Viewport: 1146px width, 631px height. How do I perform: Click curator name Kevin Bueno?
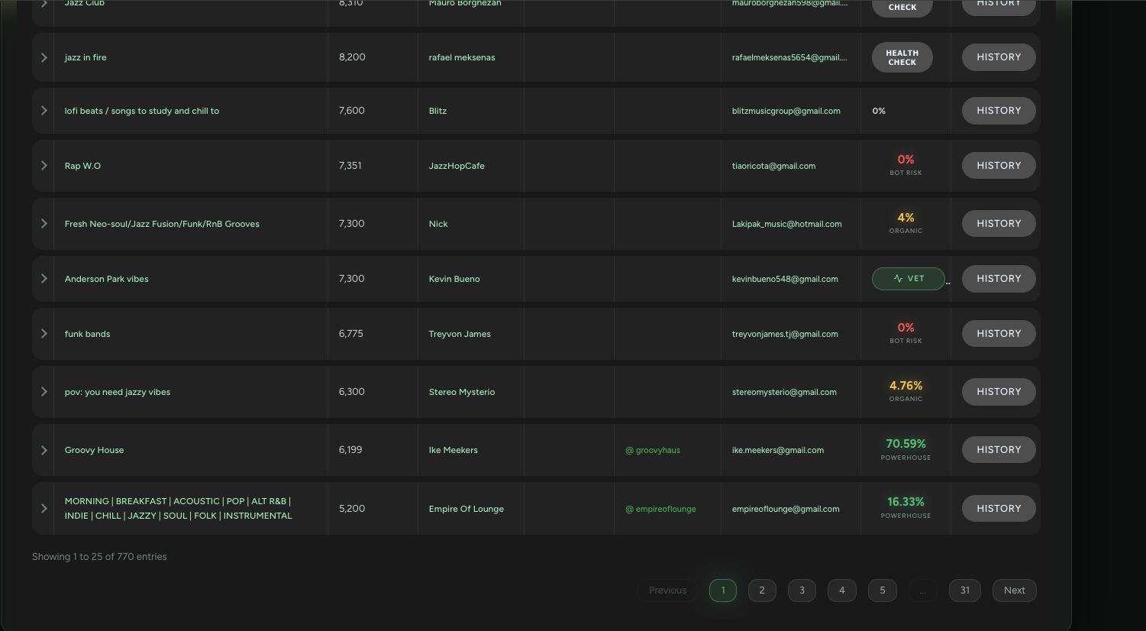click(454, 279)
